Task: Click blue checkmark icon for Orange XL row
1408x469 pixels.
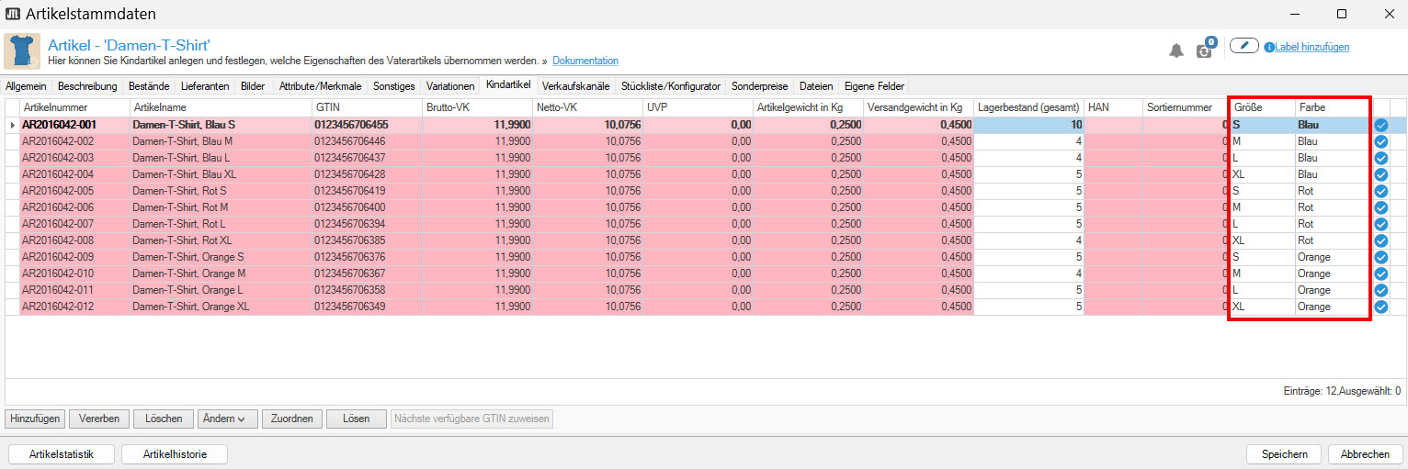Action: pos(1380,307)
